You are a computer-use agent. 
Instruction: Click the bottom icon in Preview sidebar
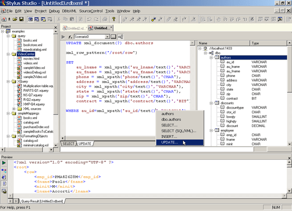[4, 191]
